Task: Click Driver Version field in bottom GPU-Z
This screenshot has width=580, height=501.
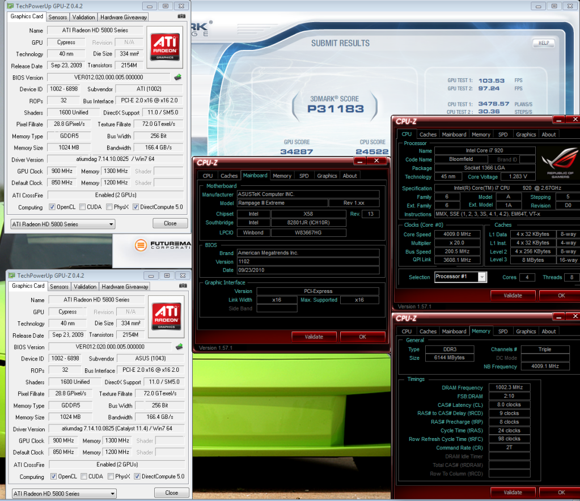Action: (117, 428)
